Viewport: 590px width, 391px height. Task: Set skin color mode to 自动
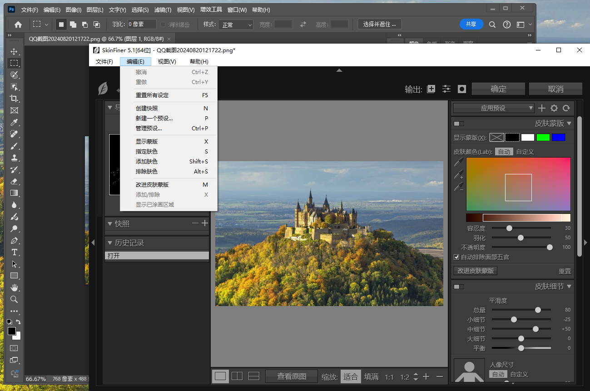(x=504, y=152)
